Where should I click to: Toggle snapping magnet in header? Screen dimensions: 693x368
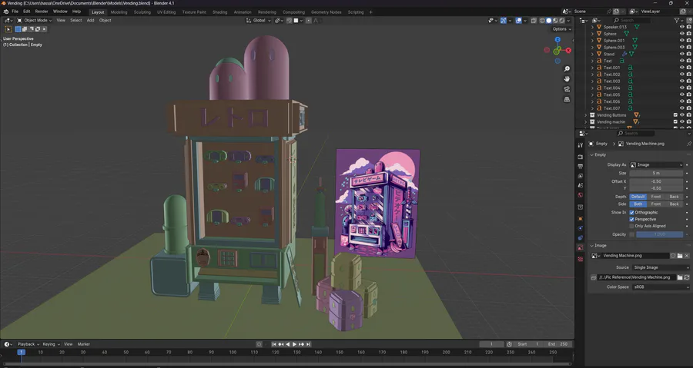tap(289, 20)
